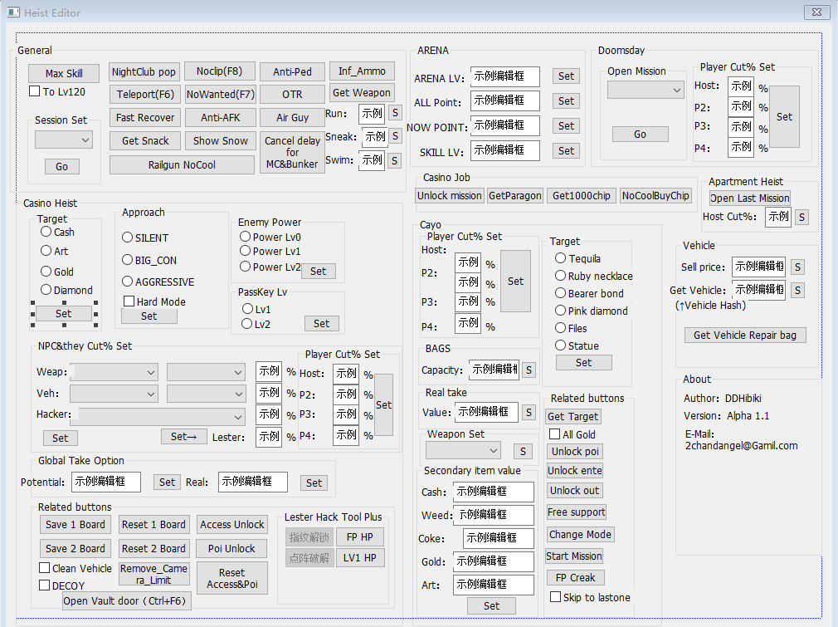838x627 pixels.
Task: Choose the AGGRESSIVE approach option
Action: point(128,282)
